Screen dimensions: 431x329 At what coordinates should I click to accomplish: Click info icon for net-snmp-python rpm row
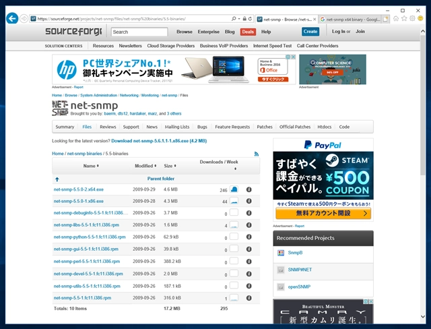coord(248,237)
